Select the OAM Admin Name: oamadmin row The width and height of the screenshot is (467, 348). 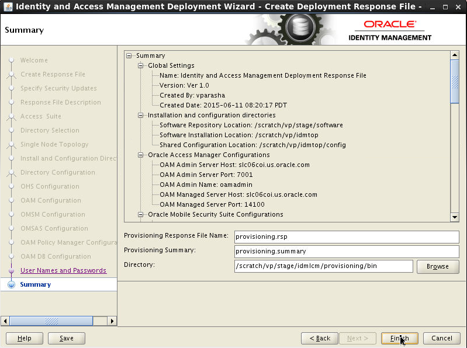click(206, 185)
